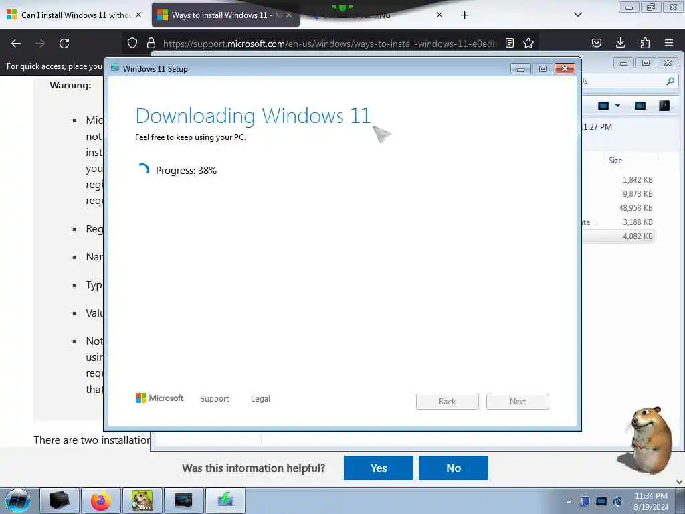Bookmark this page with the star icon
Viewport: 685px width, 514px height.
click(x=528, y=43)
